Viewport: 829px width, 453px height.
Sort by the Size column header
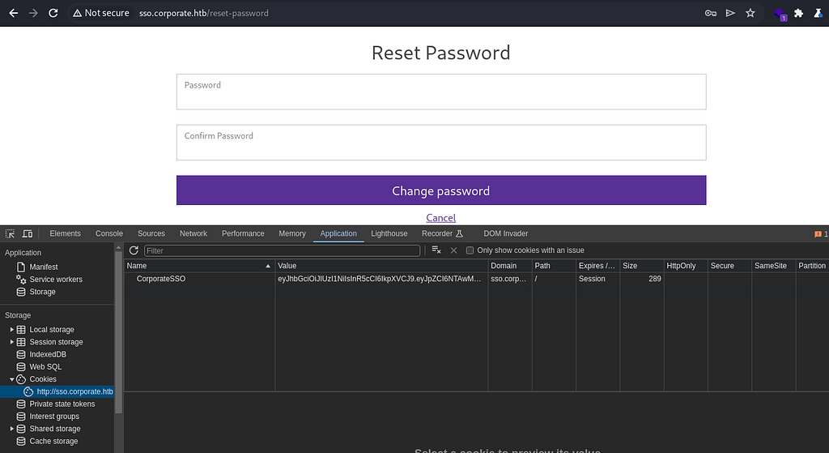point(642,266)
